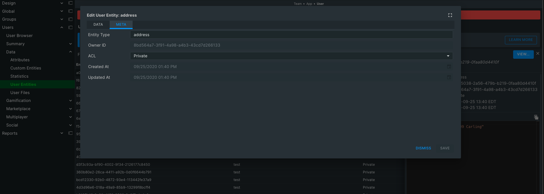This screenshot has height=194, width=544.
Task: Switch to the DATA tab
Action: [98, 25]
